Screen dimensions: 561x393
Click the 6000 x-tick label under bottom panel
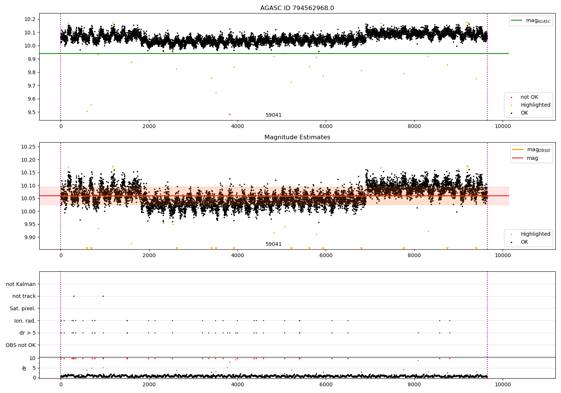(x=326, y=384)
